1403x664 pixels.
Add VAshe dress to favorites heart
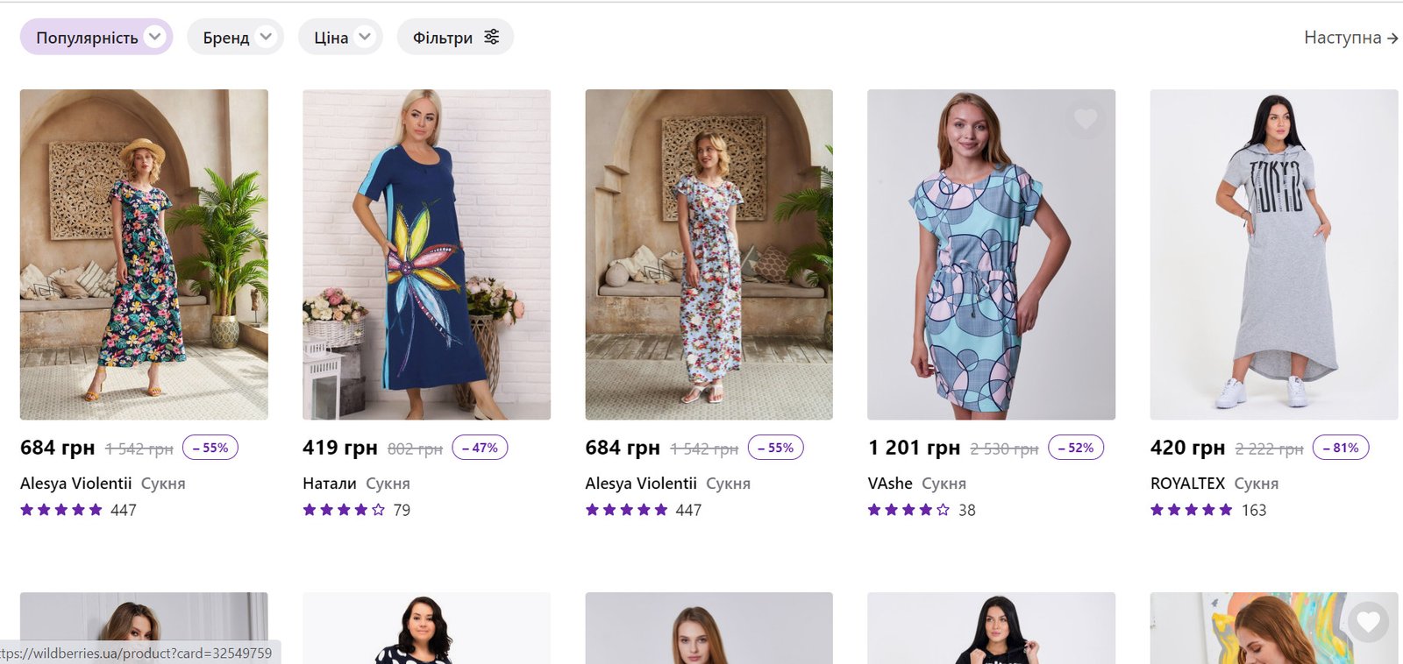pos(1086,118)
